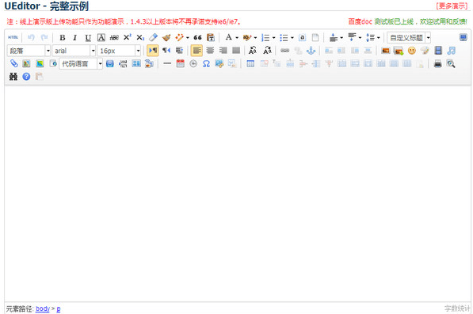Image resolution: width=473 pixels, height=314 pixels.
Task: Switch to right-to-left text direction
Action: tap(166, 51)
